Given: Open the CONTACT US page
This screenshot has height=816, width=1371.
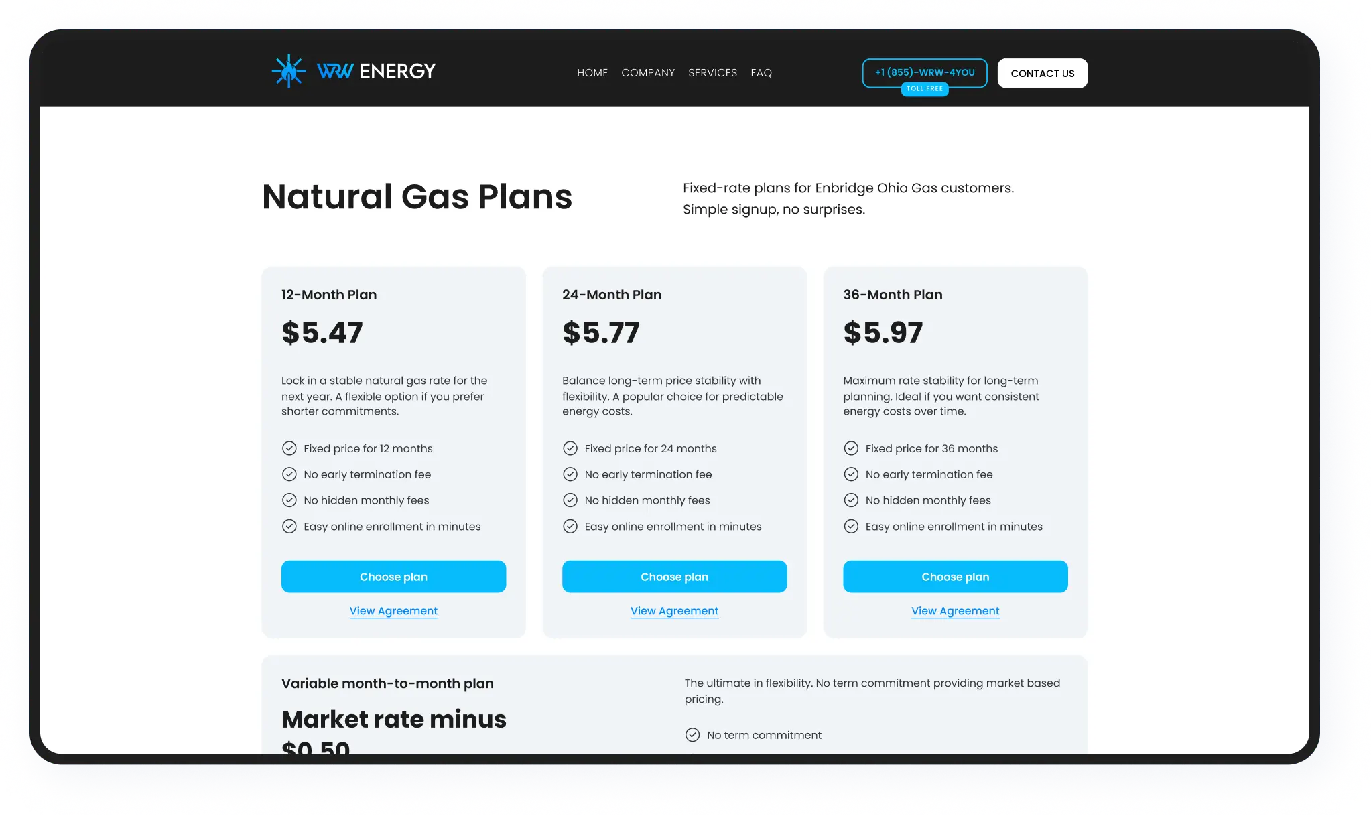Looking at the screenshot, I should pos(1042,73).
